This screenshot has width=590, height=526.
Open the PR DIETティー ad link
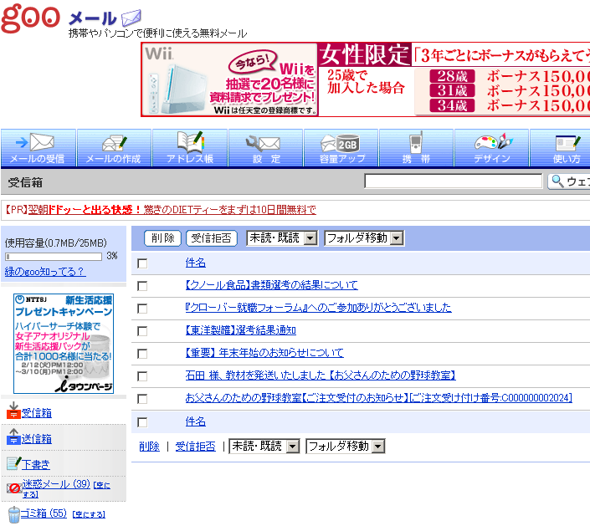tap(172, 209)
